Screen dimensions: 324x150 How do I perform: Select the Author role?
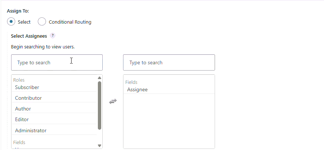(x=23, y=109)
